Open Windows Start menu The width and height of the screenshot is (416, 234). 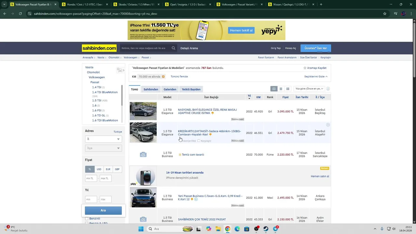[141, 229]
